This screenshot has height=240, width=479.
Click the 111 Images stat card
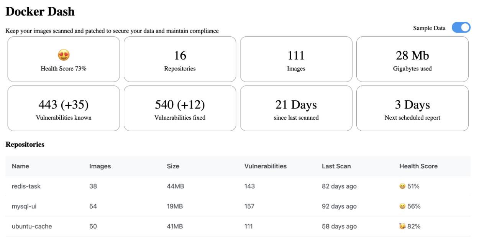[296, 59]
